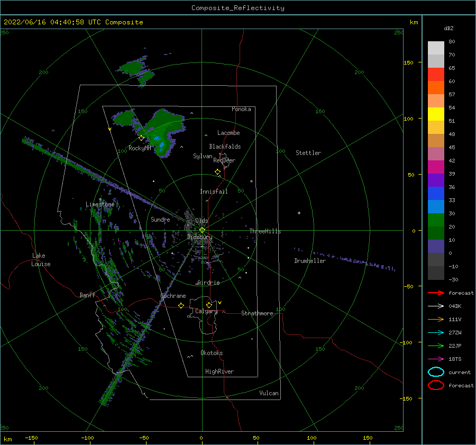476x445 pixels.
Task: Select the Didsbury label
Action: [200, 237]
